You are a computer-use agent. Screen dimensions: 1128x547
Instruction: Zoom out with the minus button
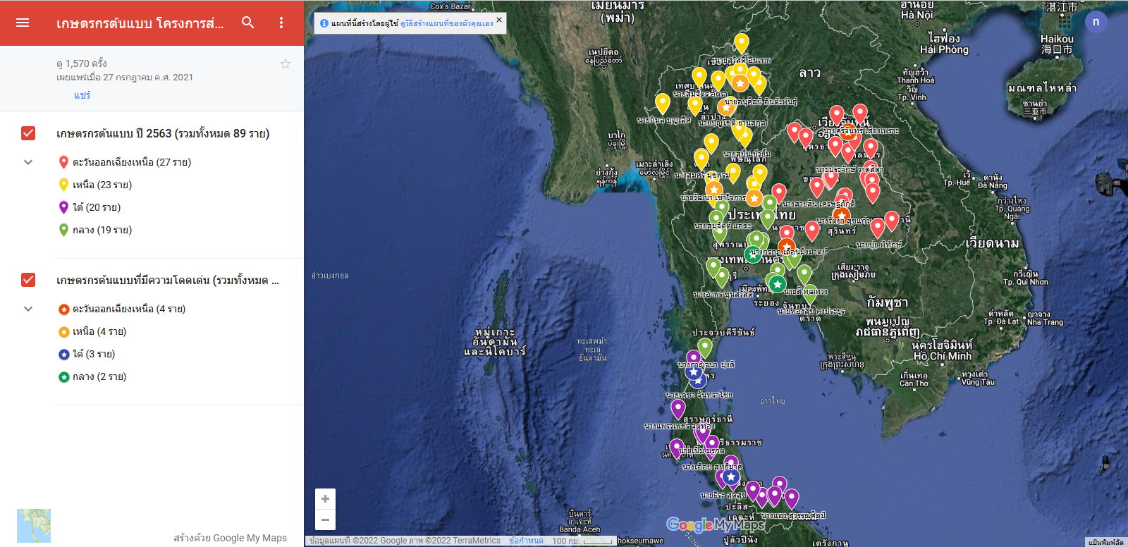[x=325, y=520]
